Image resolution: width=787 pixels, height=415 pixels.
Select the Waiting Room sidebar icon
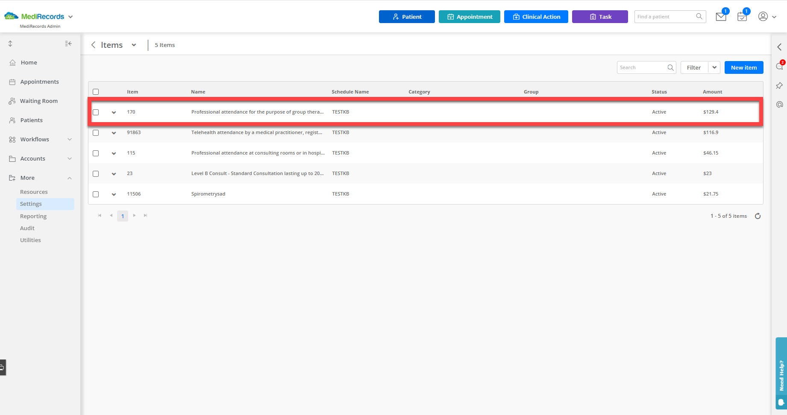pos(13,101)
